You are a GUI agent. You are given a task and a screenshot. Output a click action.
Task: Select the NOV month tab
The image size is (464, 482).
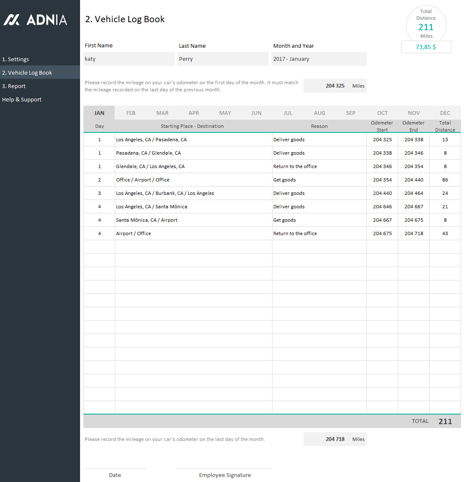tap(414, 113)
